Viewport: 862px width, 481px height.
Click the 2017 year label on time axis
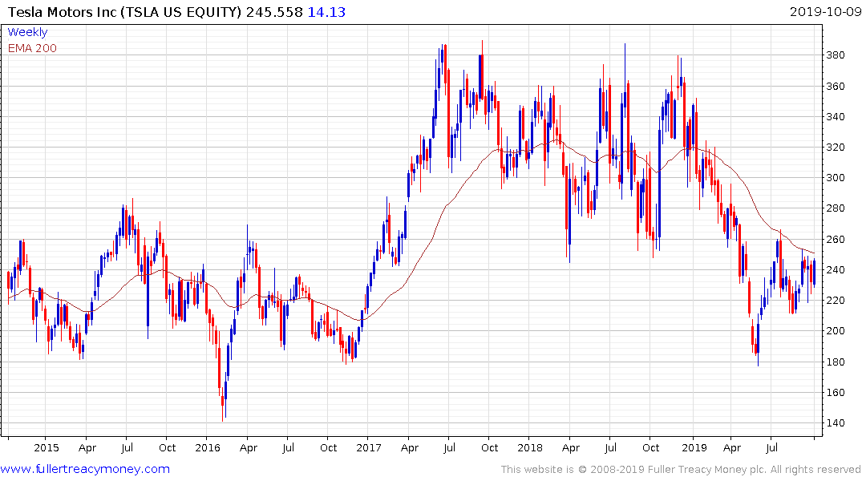[368, 447]
